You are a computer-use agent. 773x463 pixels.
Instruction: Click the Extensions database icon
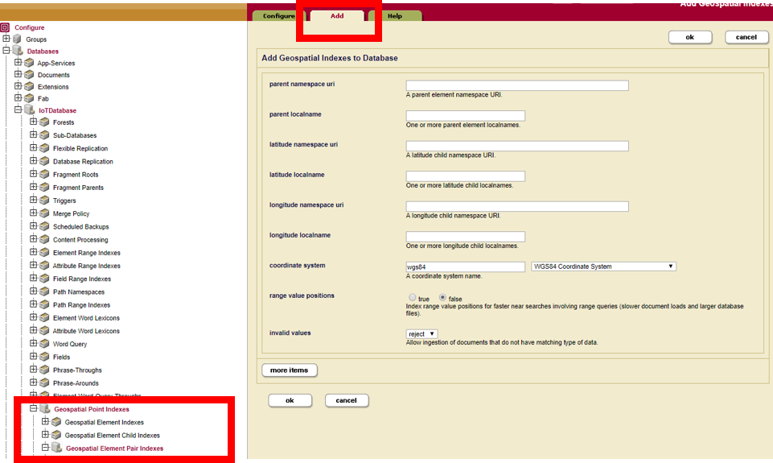pyautogui.click(x=30, y=86)
